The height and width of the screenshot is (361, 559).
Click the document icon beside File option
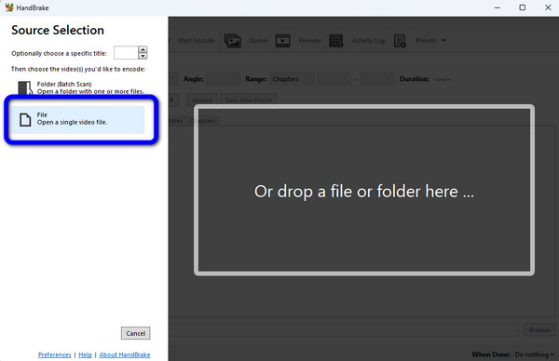coord(25,120)
